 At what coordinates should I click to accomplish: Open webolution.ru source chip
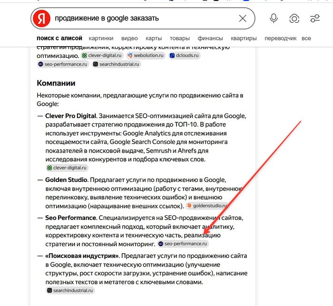146,56
